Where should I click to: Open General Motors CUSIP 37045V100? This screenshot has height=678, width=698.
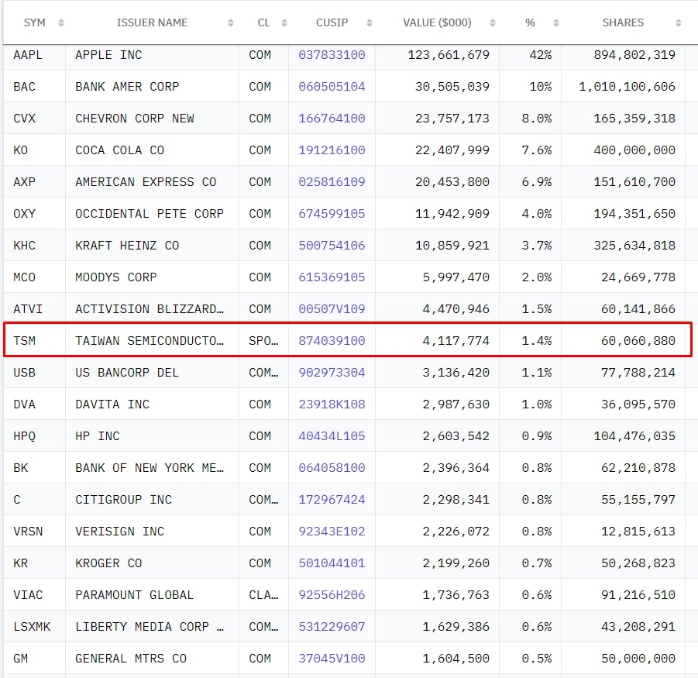coord(332,659)
